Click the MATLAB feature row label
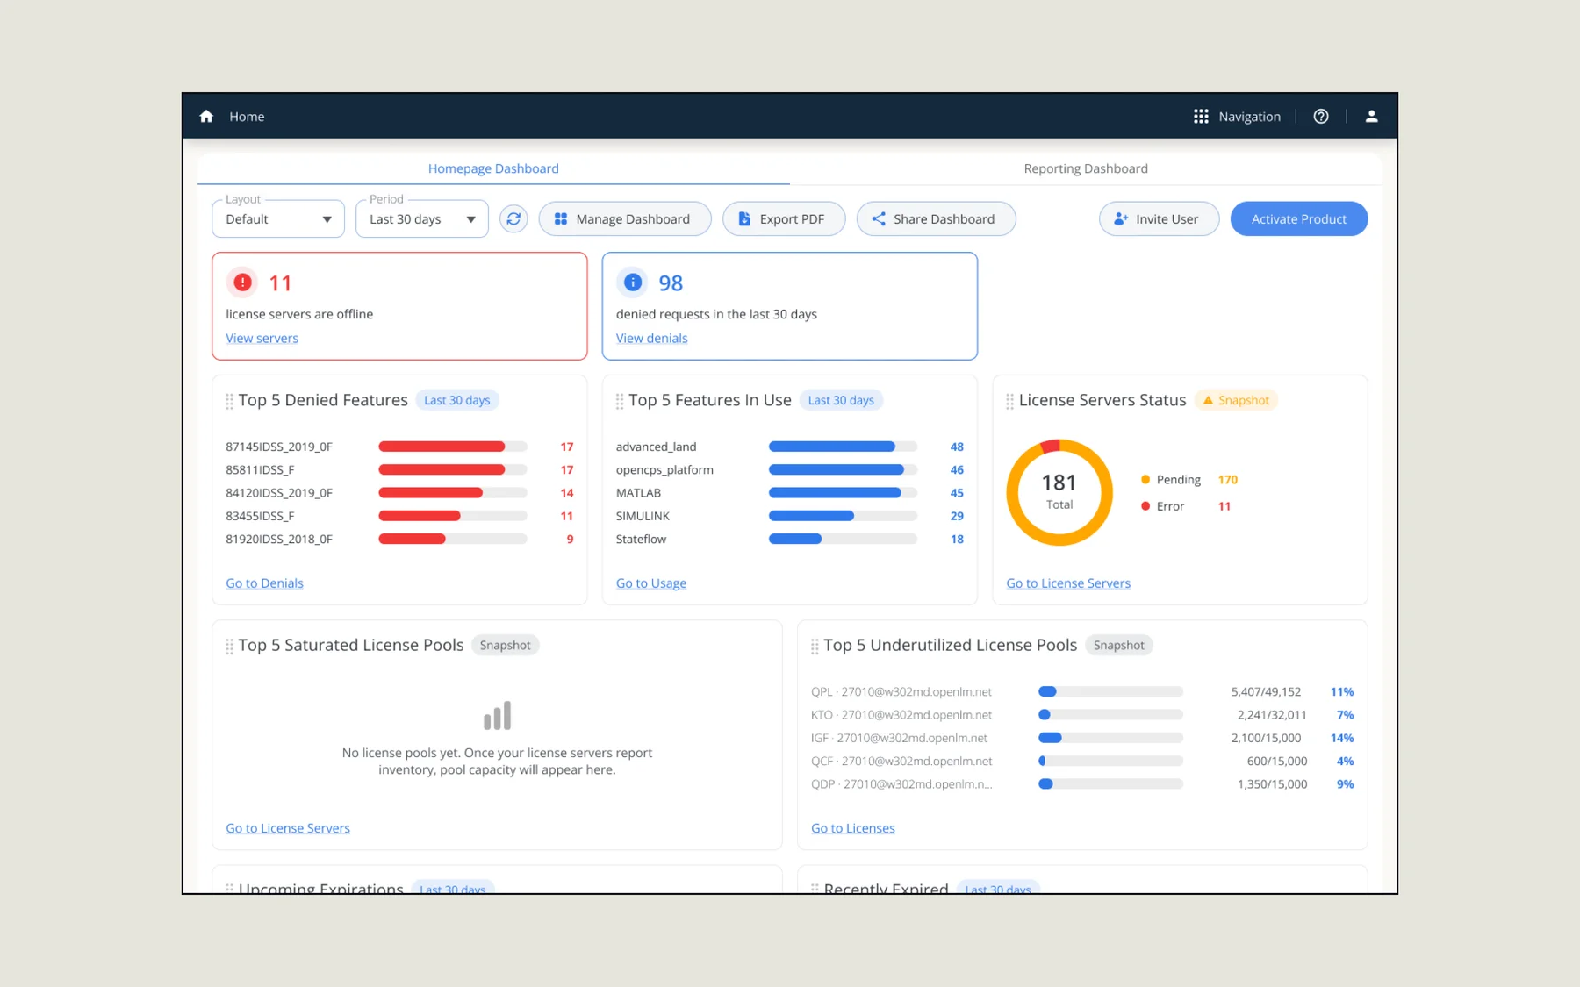 coord(638,493)
